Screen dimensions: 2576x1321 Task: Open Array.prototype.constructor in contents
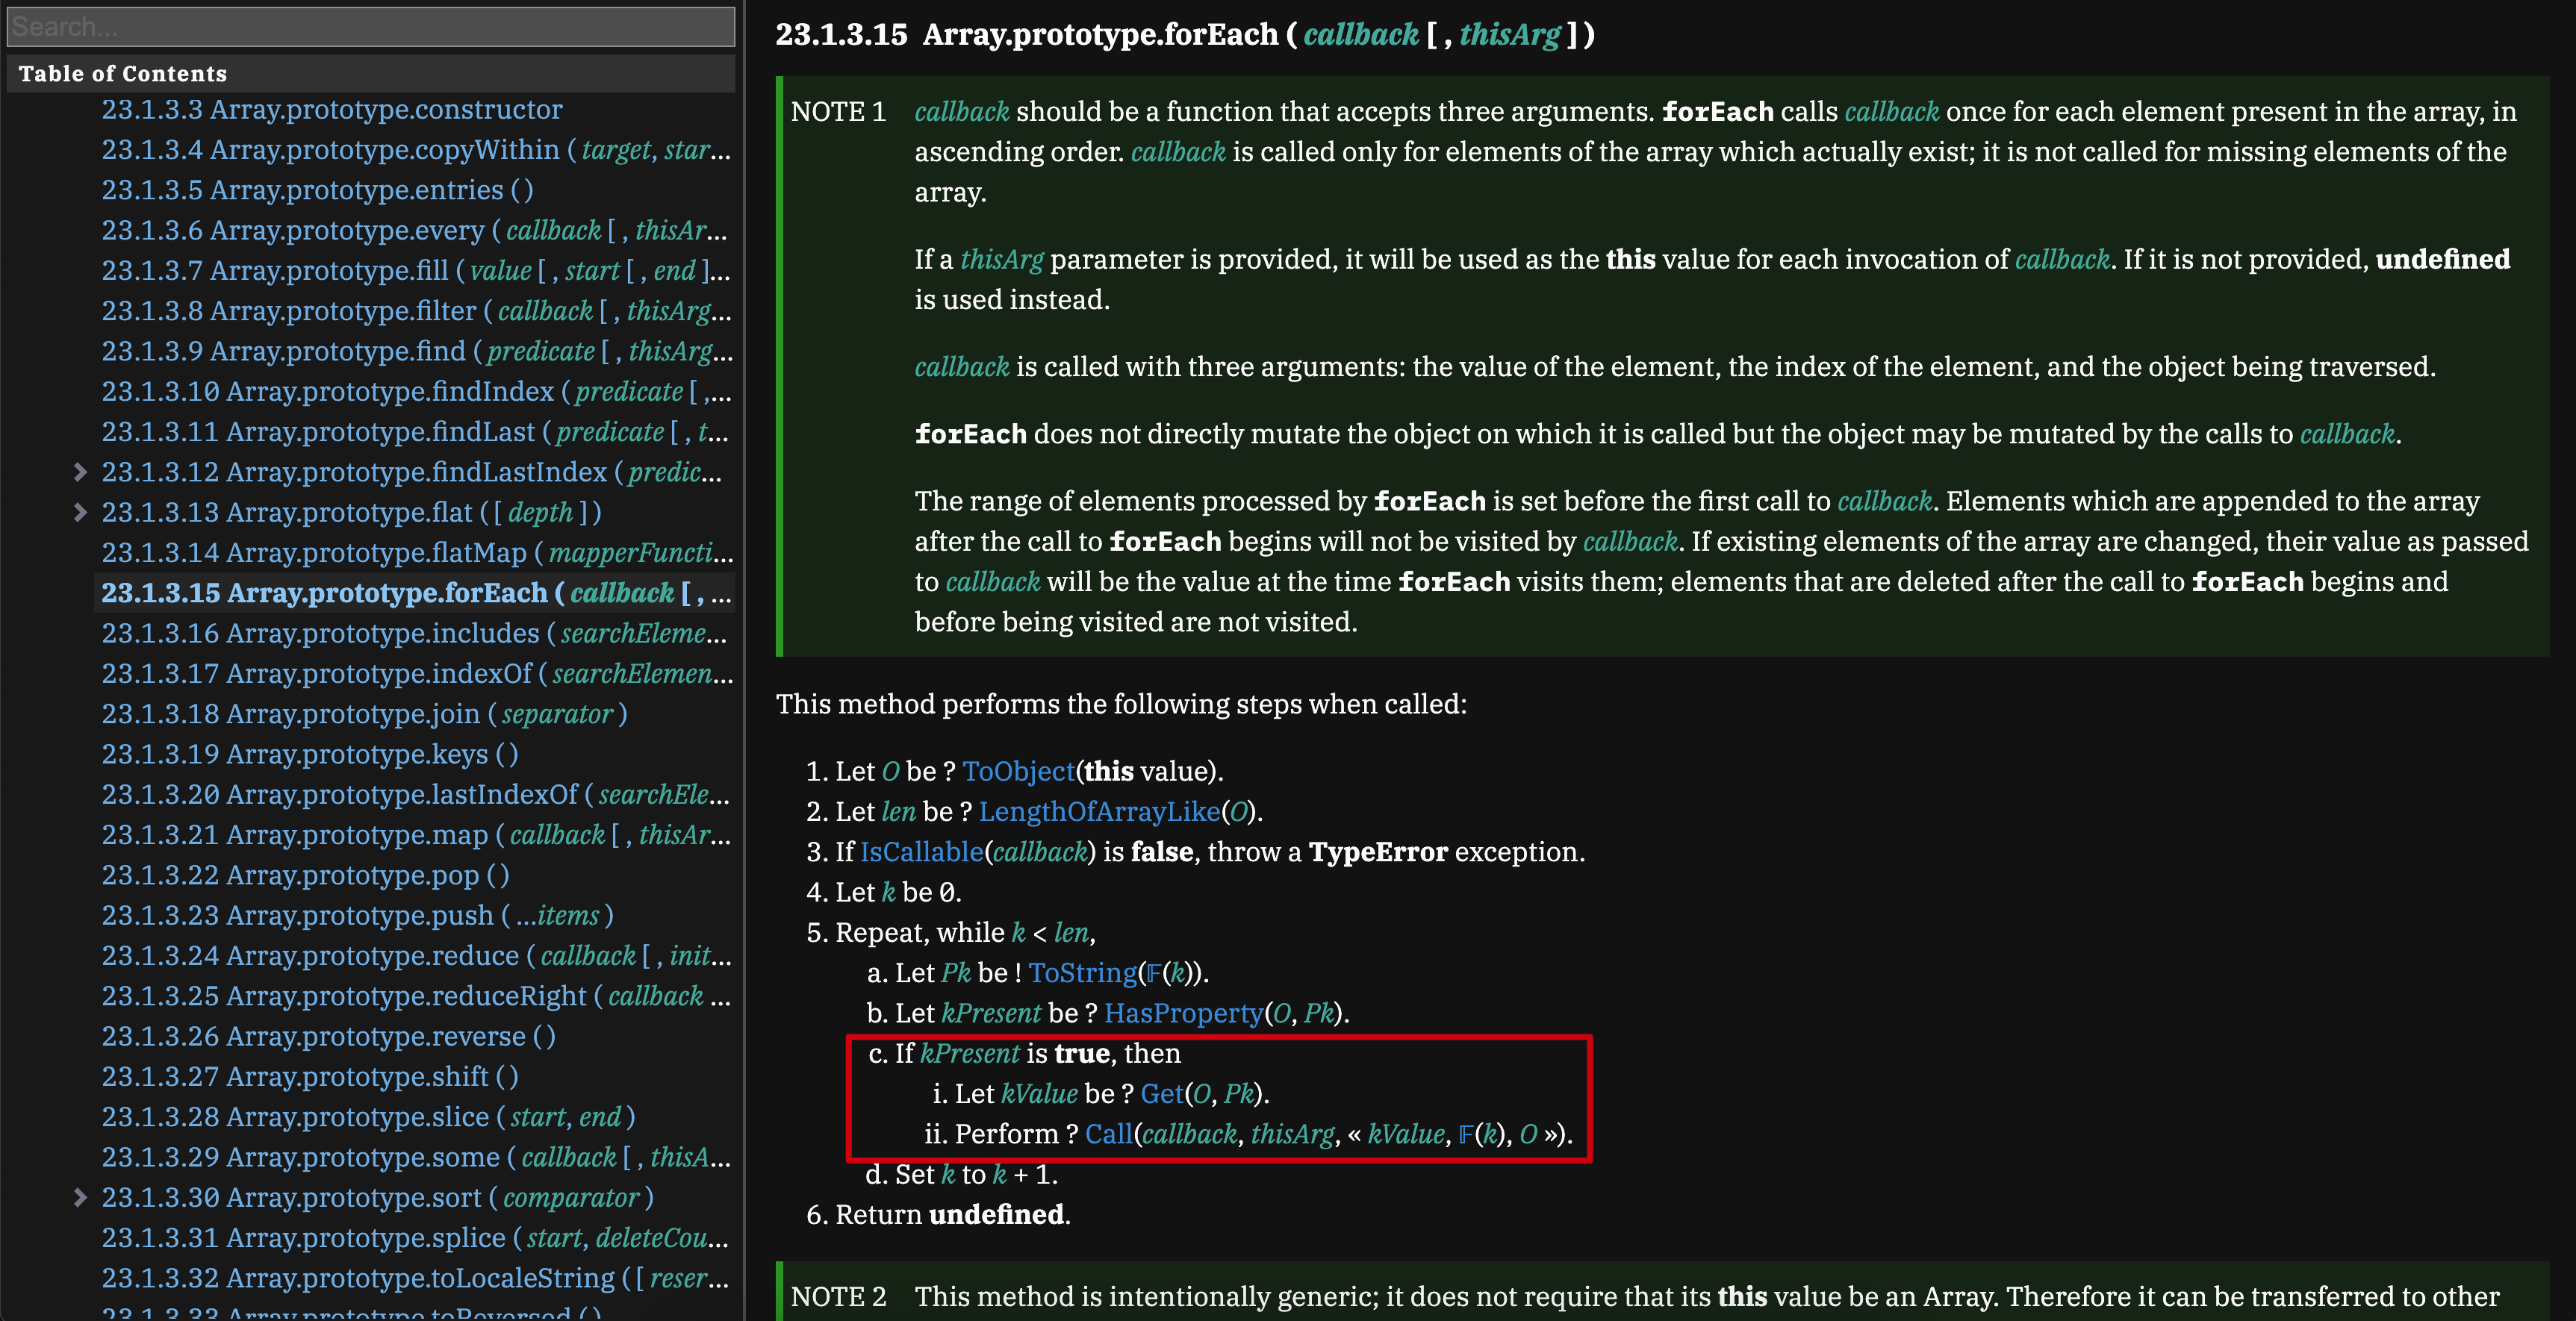332,110
